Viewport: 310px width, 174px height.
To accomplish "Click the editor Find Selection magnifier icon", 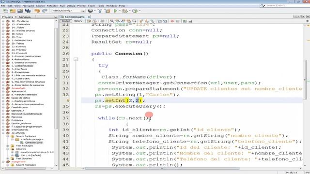I will (x=112, y=21).
